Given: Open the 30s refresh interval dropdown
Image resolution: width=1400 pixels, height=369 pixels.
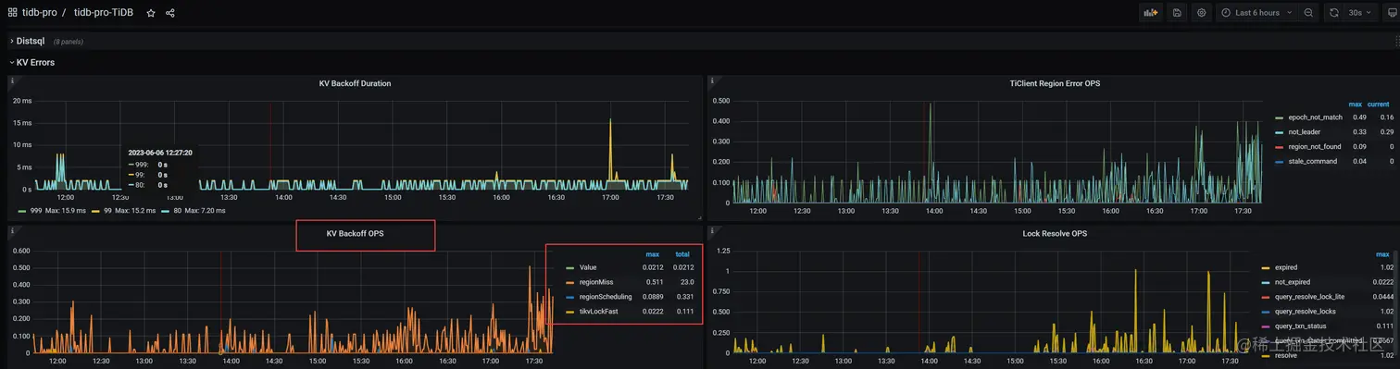Looking at the screenshot, I should coord(1360,13).
